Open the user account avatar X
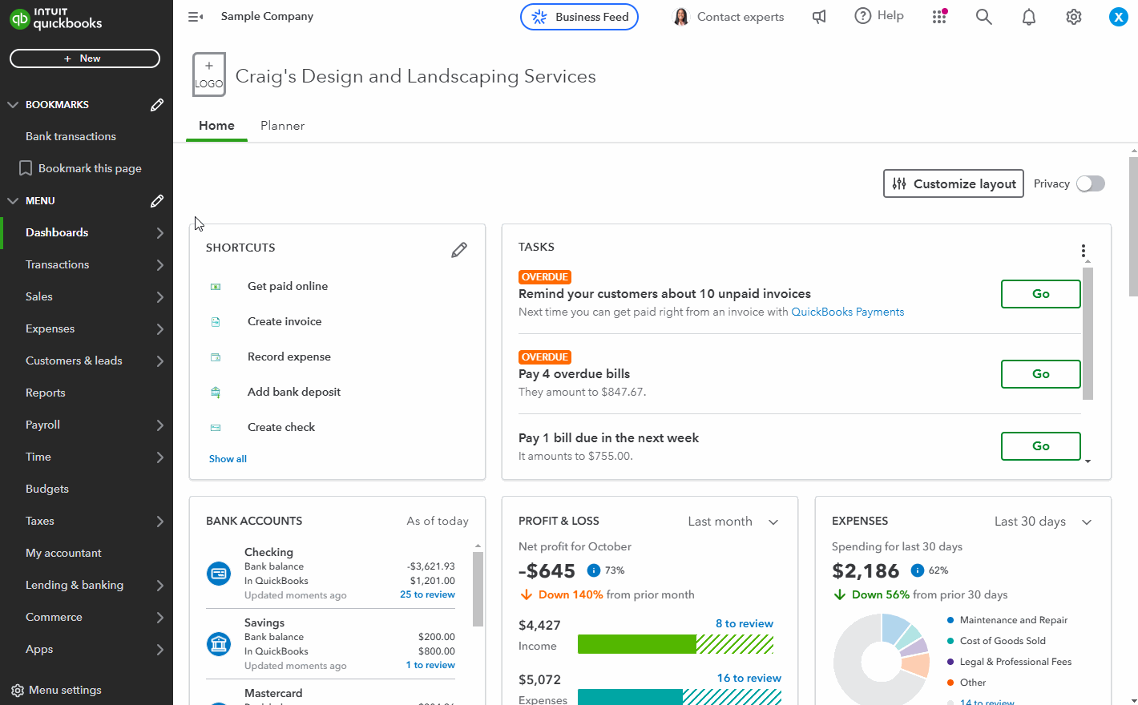 pos(1118,17)
